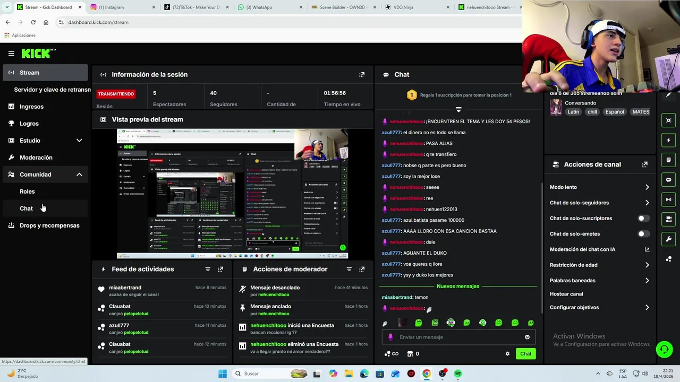Reload the page with browser refresh button
The image size is (680, 382).
33,22
